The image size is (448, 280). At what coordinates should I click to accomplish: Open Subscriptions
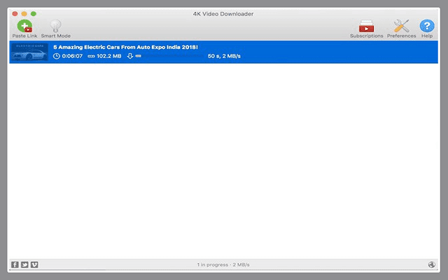pos(366,27)
